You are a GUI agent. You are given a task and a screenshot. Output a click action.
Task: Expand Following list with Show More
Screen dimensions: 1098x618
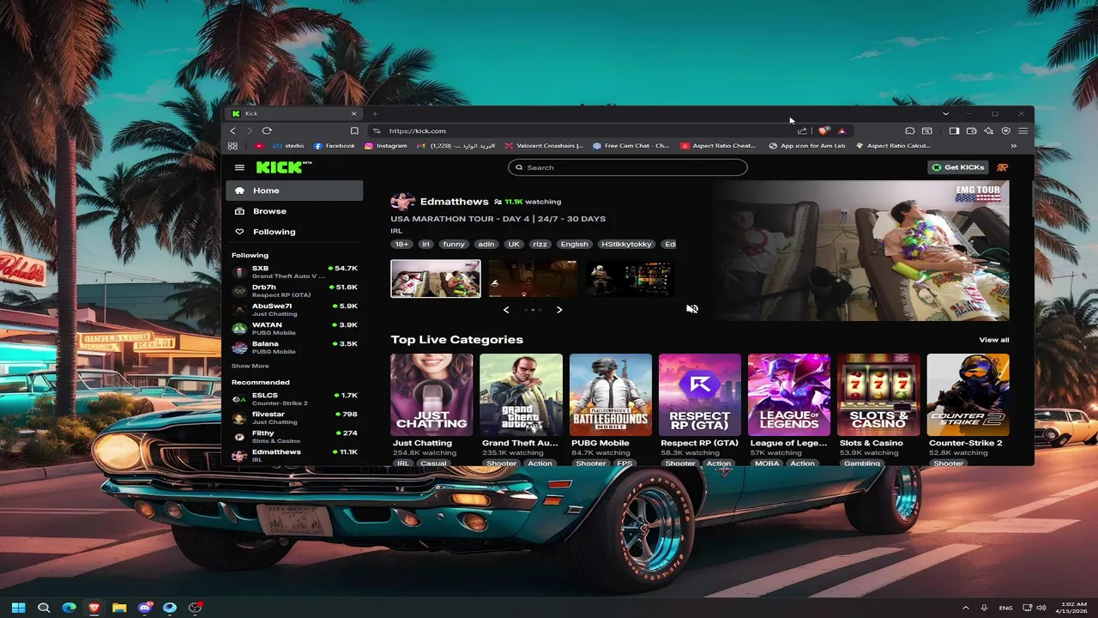[250, 366]
